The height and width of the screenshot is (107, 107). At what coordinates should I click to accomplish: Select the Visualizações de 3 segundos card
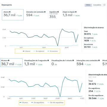coord(37,63)
